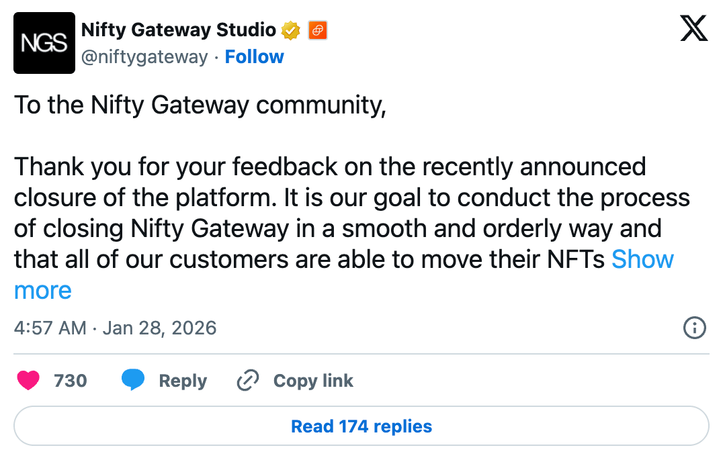The height and width of the screenshot is (462, 723).
Task: Click the Copy link text label
Action: (313, 381)
